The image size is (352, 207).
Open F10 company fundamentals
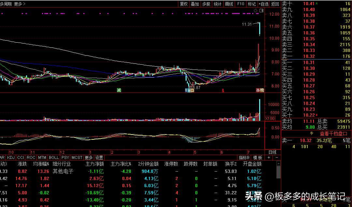coord(240,4)
